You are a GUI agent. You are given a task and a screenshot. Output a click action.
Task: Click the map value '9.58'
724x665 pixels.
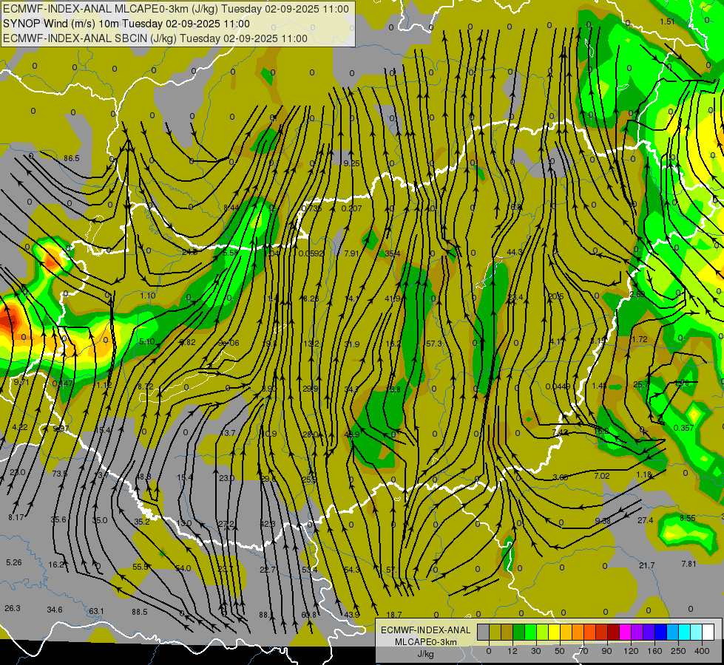point(603,521)
